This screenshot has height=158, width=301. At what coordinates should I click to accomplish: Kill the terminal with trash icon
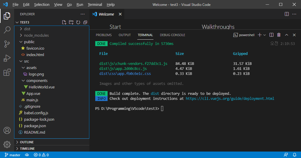pyautogui.click(x=279, y=35)
